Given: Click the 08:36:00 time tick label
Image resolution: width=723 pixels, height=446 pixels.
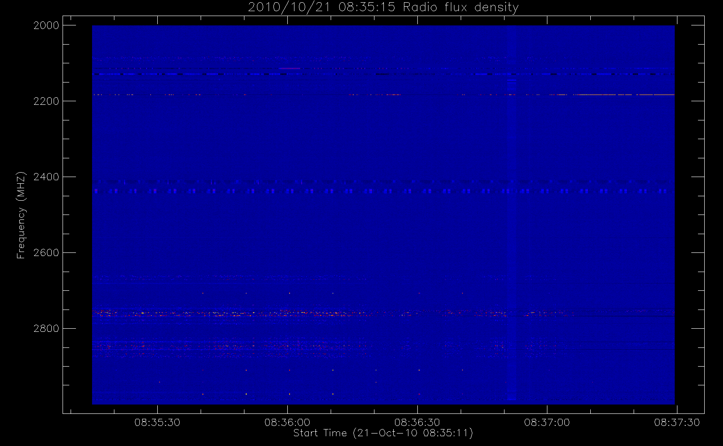Looking at the screenshot, I should coord(287,422).
